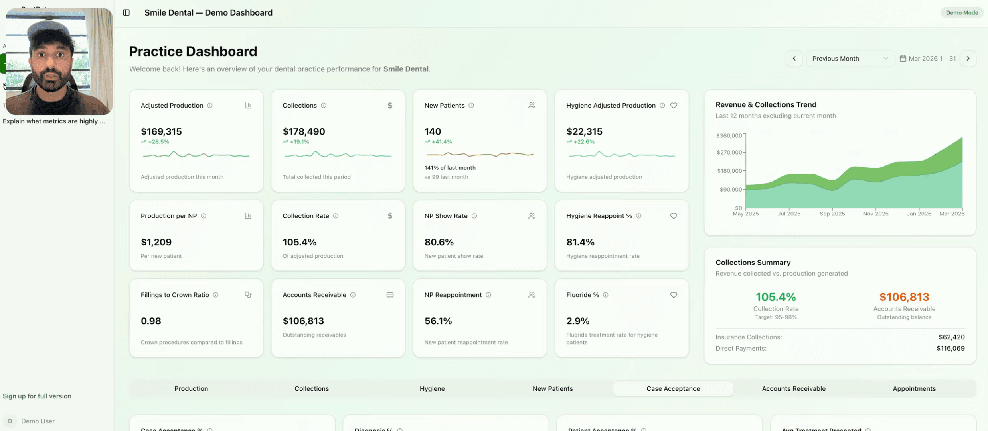The width and height of the screenshot is (988, 431).
Task: Click bar chart icon on Adjusted Production card
Action: [x=248, y=106]
